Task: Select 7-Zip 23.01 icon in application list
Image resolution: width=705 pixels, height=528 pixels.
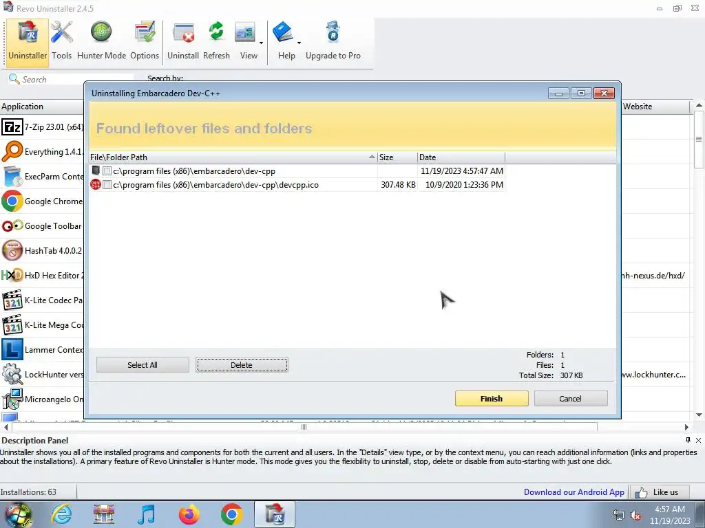Action: click(12, 127)
